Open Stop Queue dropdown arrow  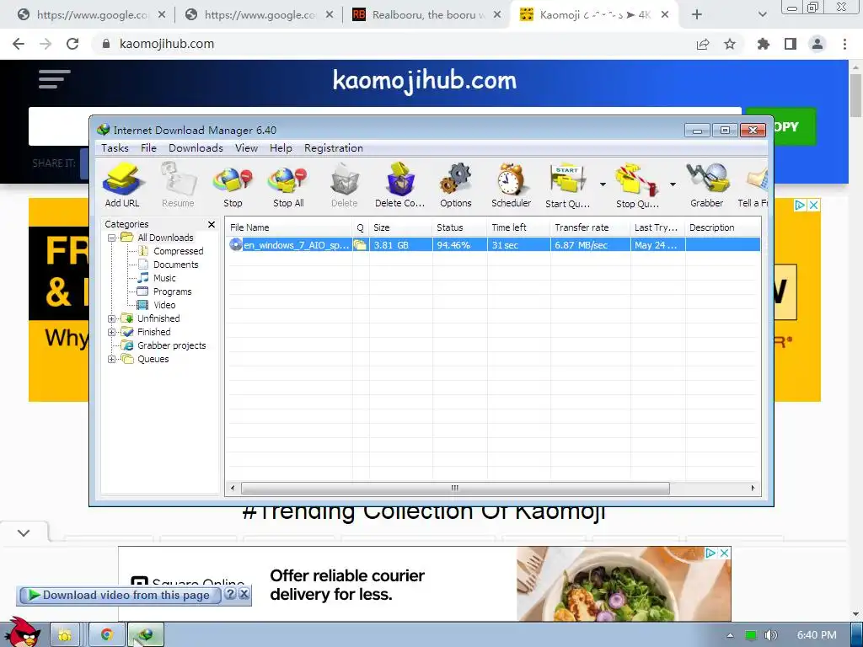pyautogui.click(x=673, y=184)
